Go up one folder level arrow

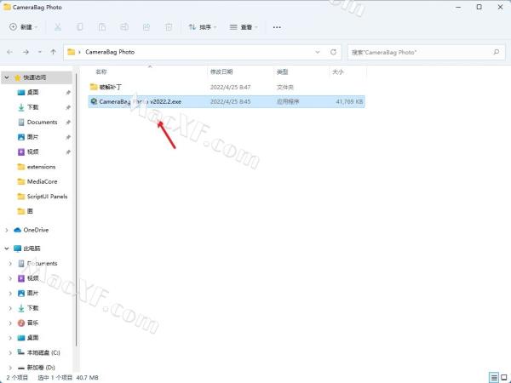[53, 52]
